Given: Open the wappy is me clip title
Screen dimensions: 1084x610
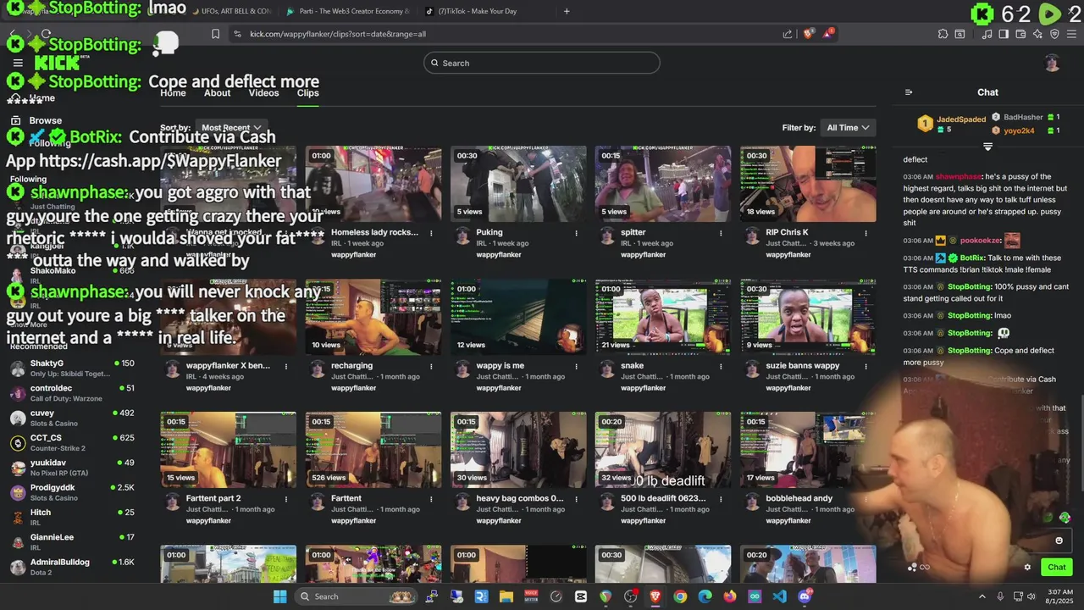Looking at the screenshot, I should pos(500,366).
